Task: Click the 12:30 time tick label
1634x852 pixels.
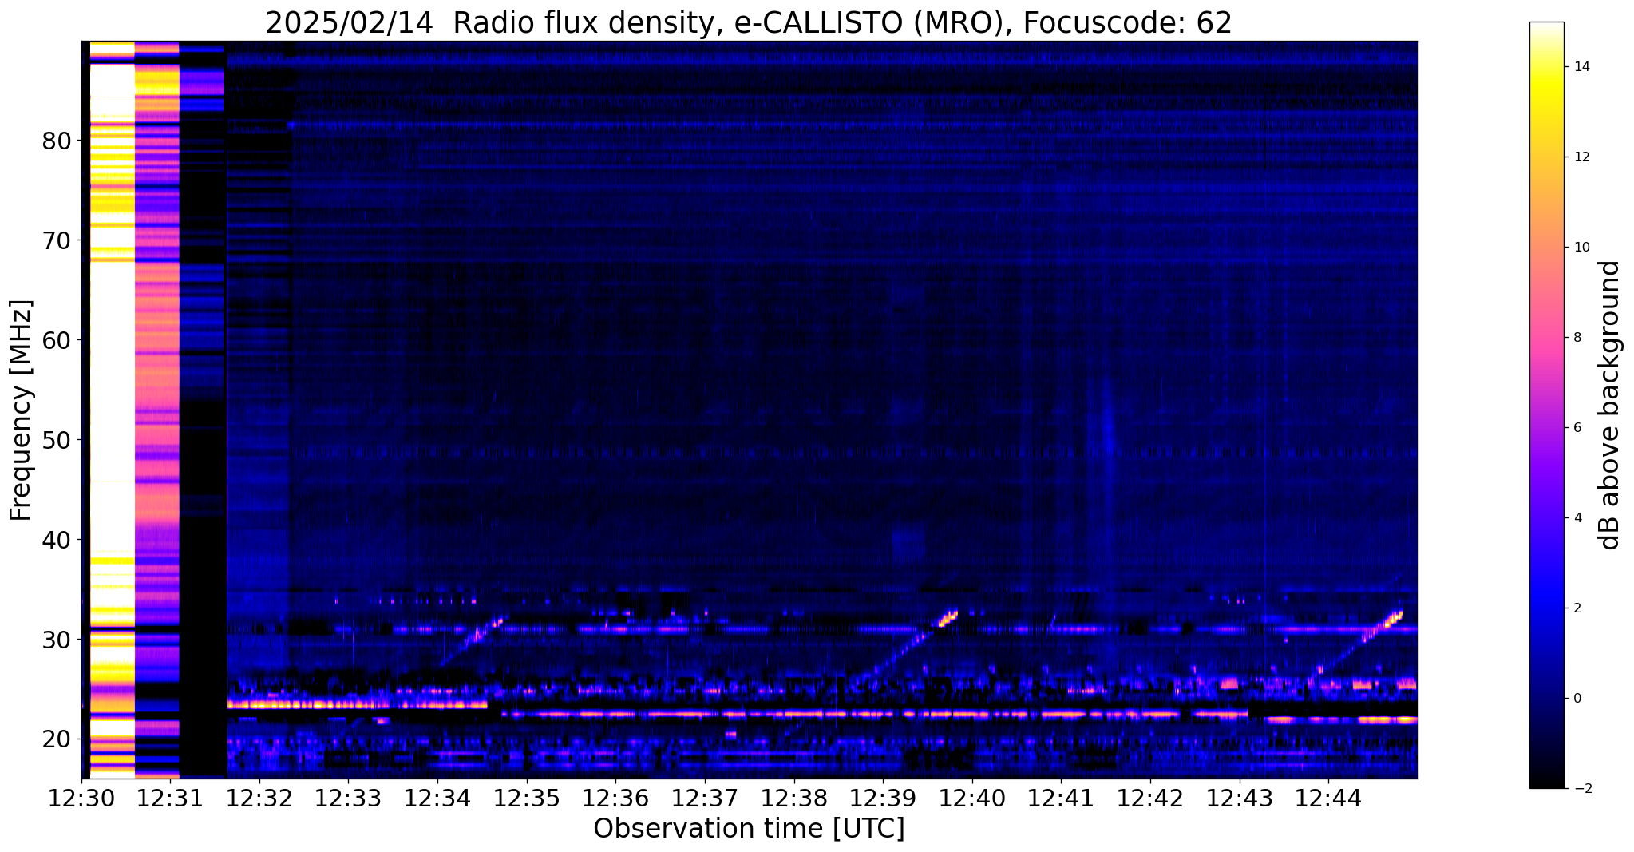Action: click(81, 798)
